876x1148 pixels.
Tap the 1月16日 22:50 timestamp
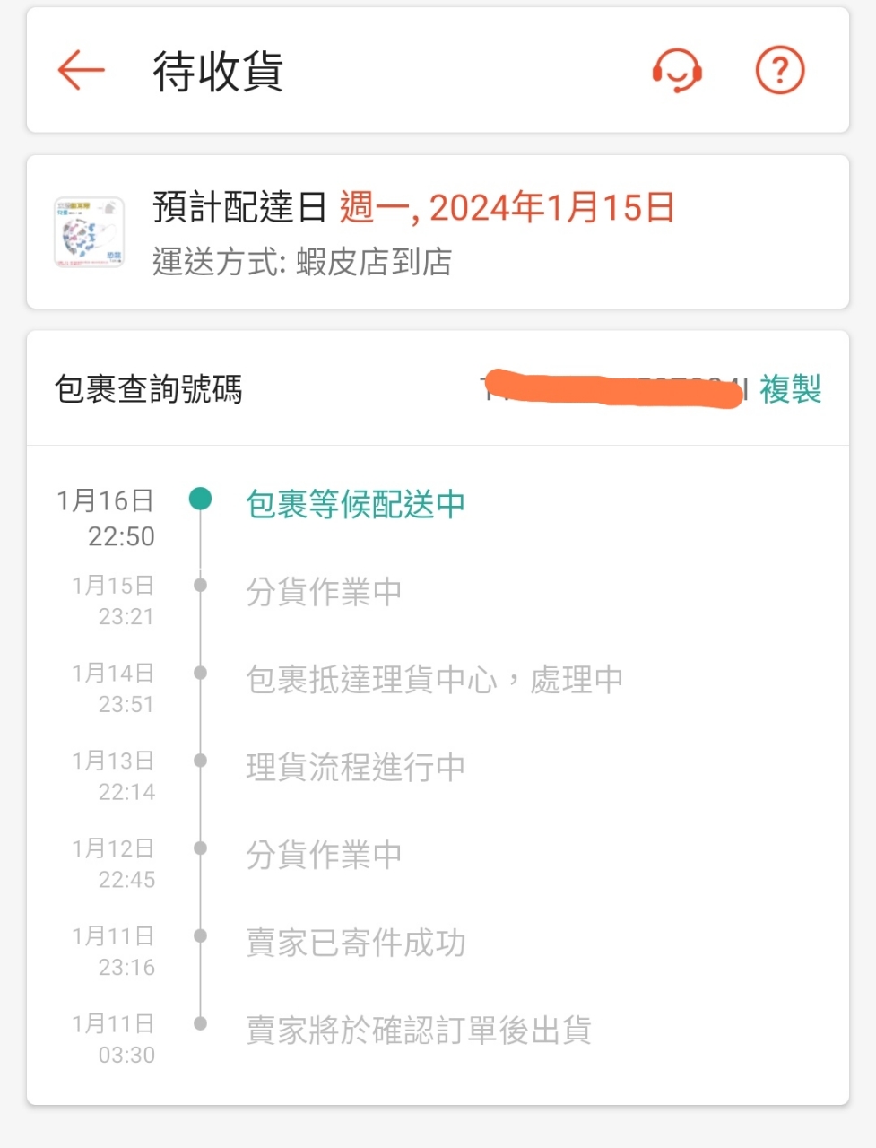pyautogui.click(x=106, y=518)
